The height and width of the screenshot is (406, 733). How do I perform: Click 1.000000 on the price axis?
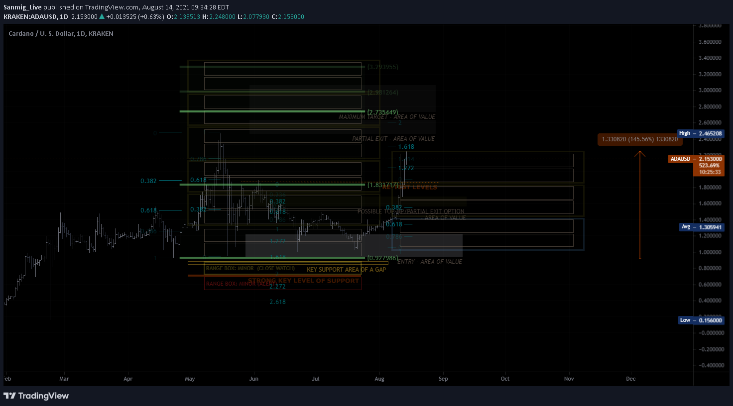click(x=710, y=252)
